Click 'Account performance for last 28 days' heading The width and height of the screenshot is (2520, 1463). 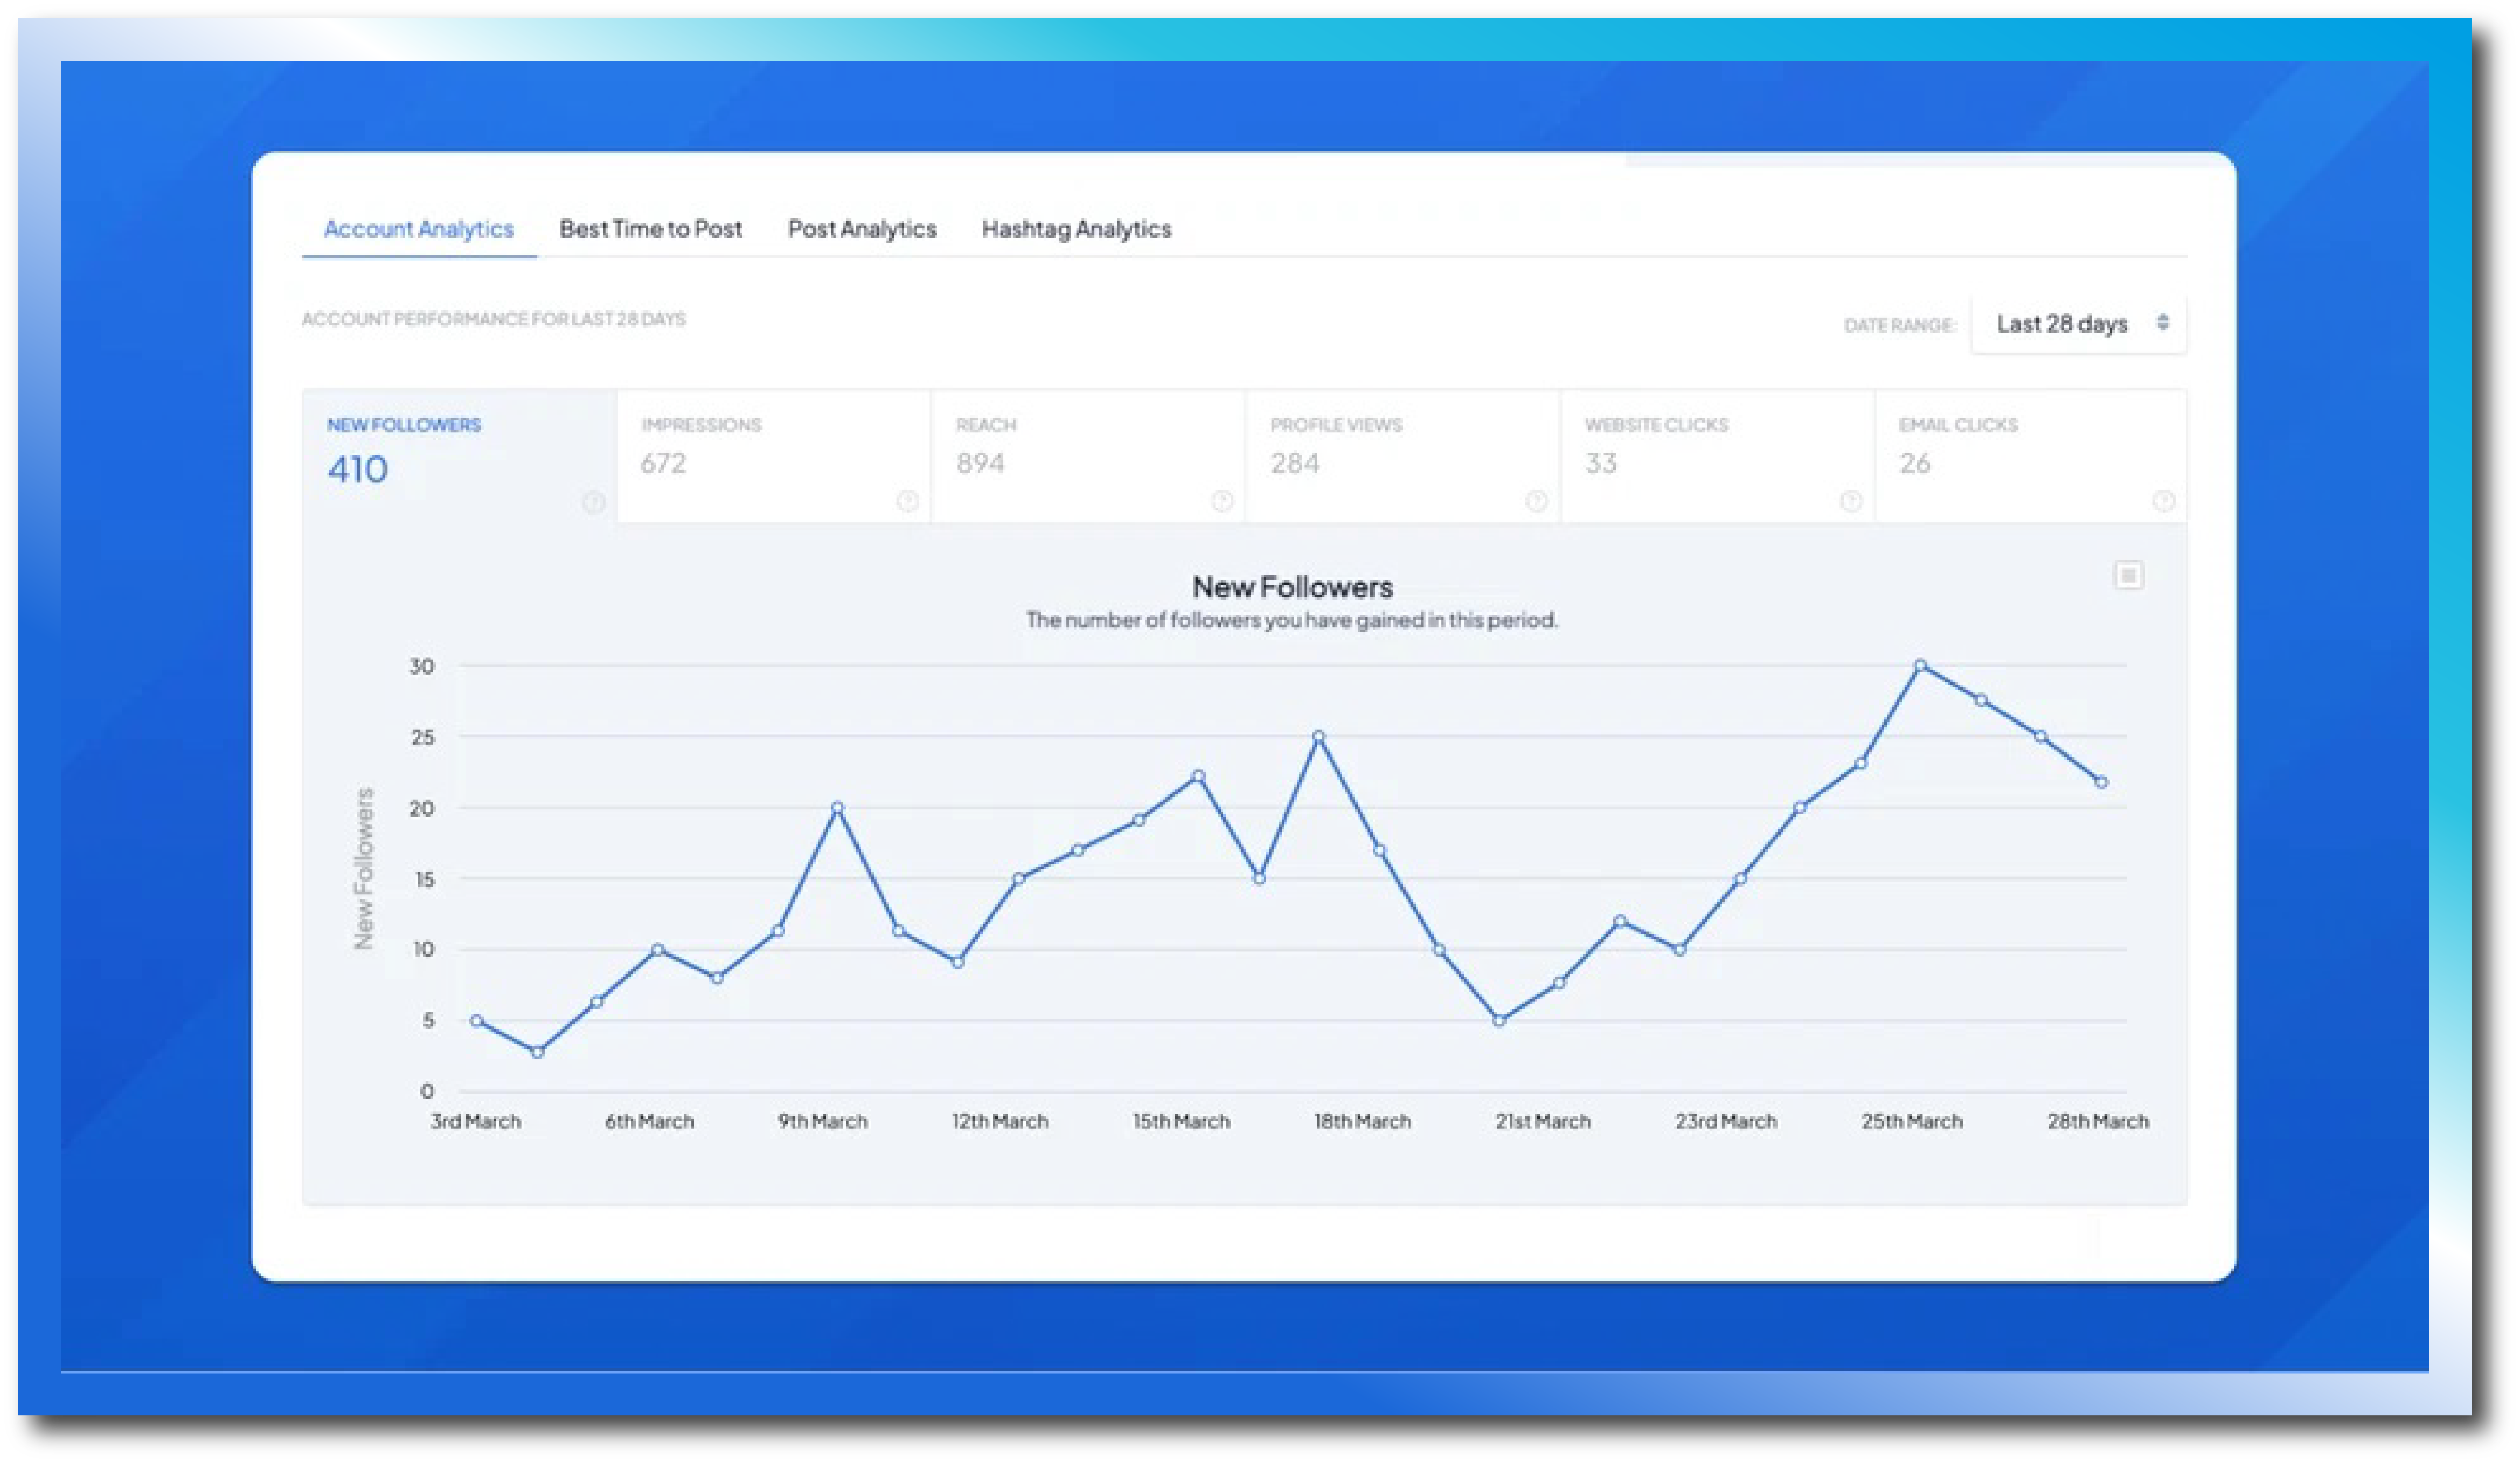point(494,319)
